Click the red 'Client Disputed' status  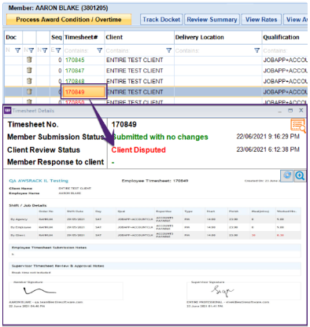tap(138, 150)
